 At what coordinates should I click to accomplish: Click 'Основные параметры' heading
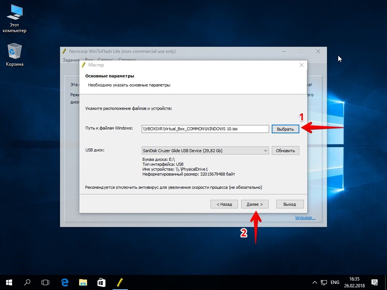pos(110,76)
